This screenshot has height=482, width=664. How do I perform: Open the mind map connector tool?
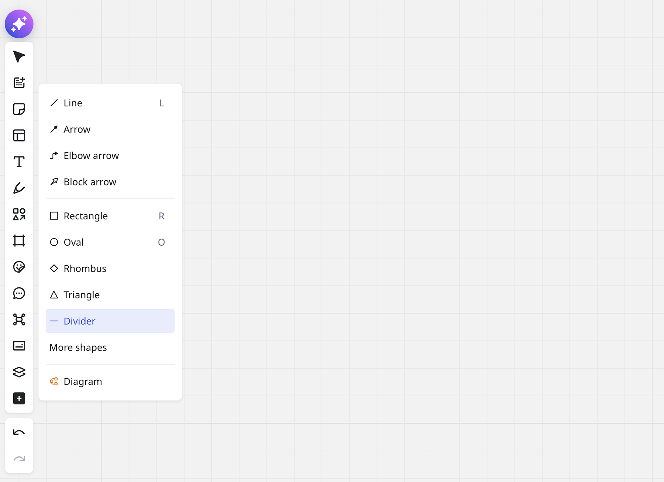(x=19, y=319)
